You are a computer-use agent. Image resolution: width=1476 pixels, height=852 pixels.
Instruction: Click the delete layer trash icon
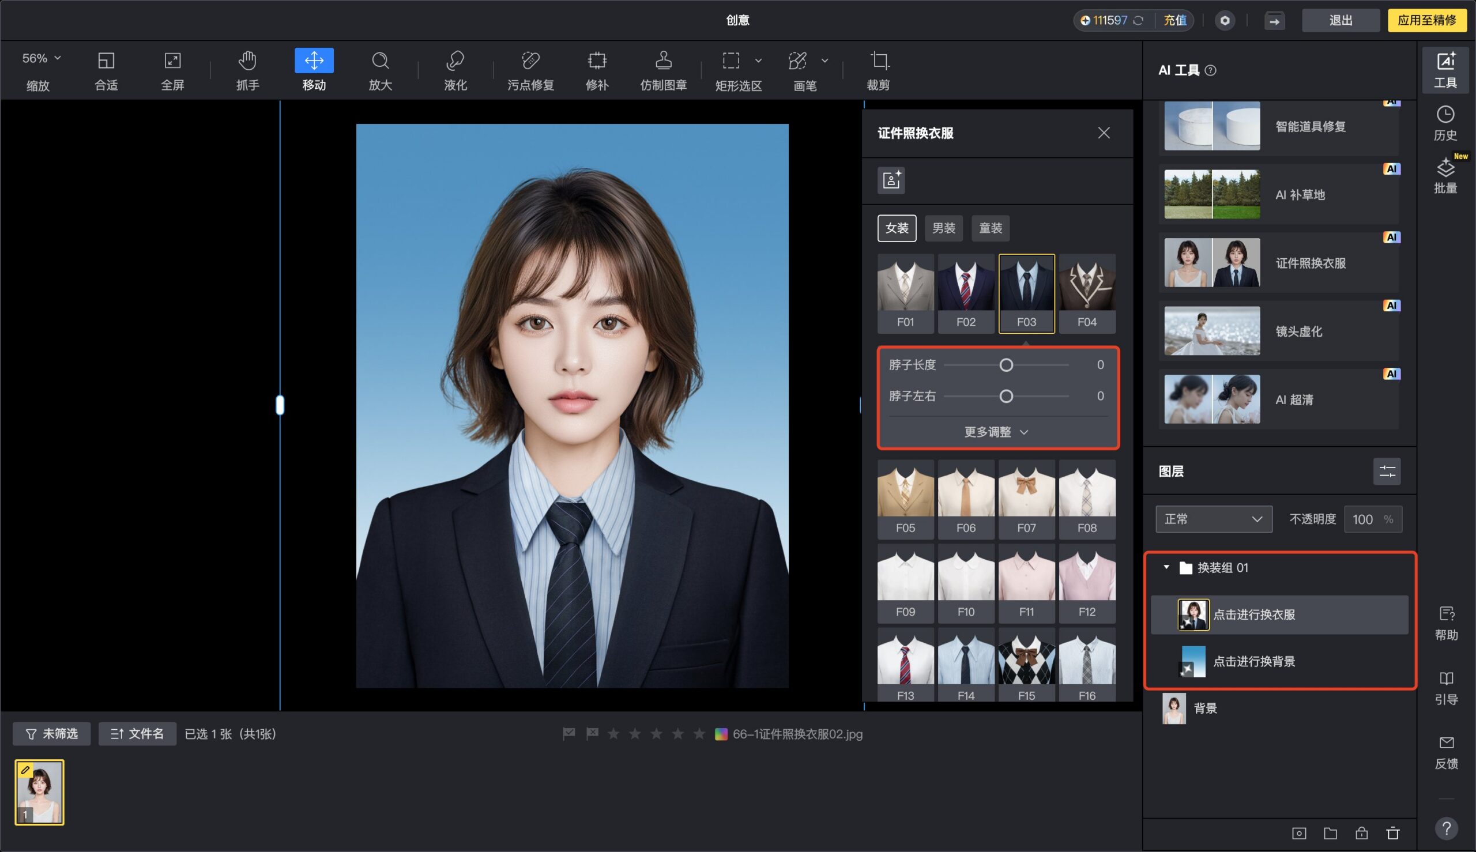click(1392, 833)
